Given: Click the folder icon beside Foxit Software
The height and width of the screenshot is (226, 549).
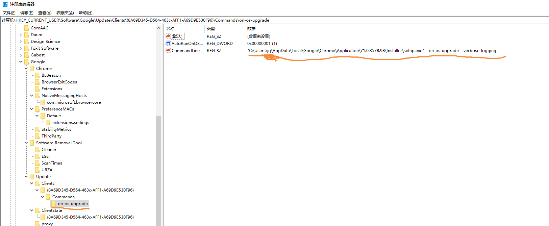Looking at the screenshot, I should click(27, 48).
